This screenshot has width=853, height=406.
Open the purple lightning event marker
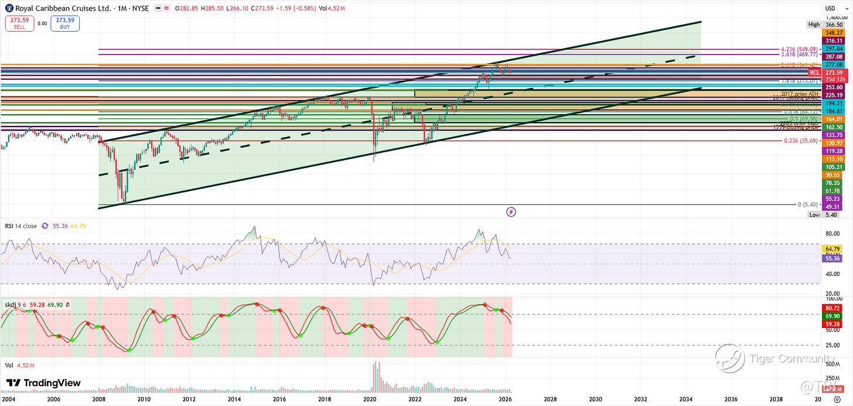click(x=511, y=211)
